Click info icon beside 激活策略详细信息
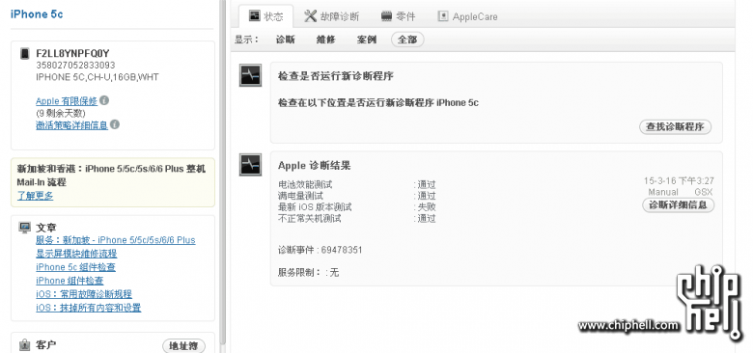 pos(115,124)
